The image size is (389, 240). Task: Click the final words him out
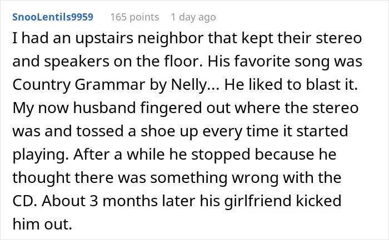tap(42, 224)
